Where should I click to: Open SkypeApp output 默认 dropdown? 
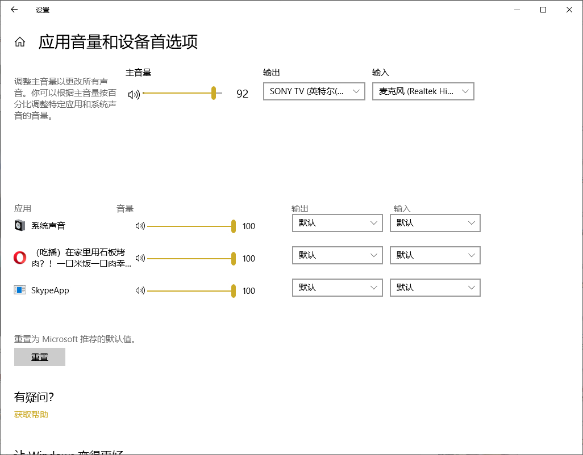pos(337,288)
